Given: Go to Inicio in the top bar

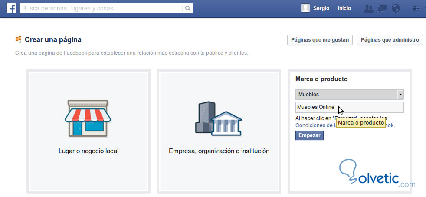Looking at the screenshot, I should tap(344, 8).
